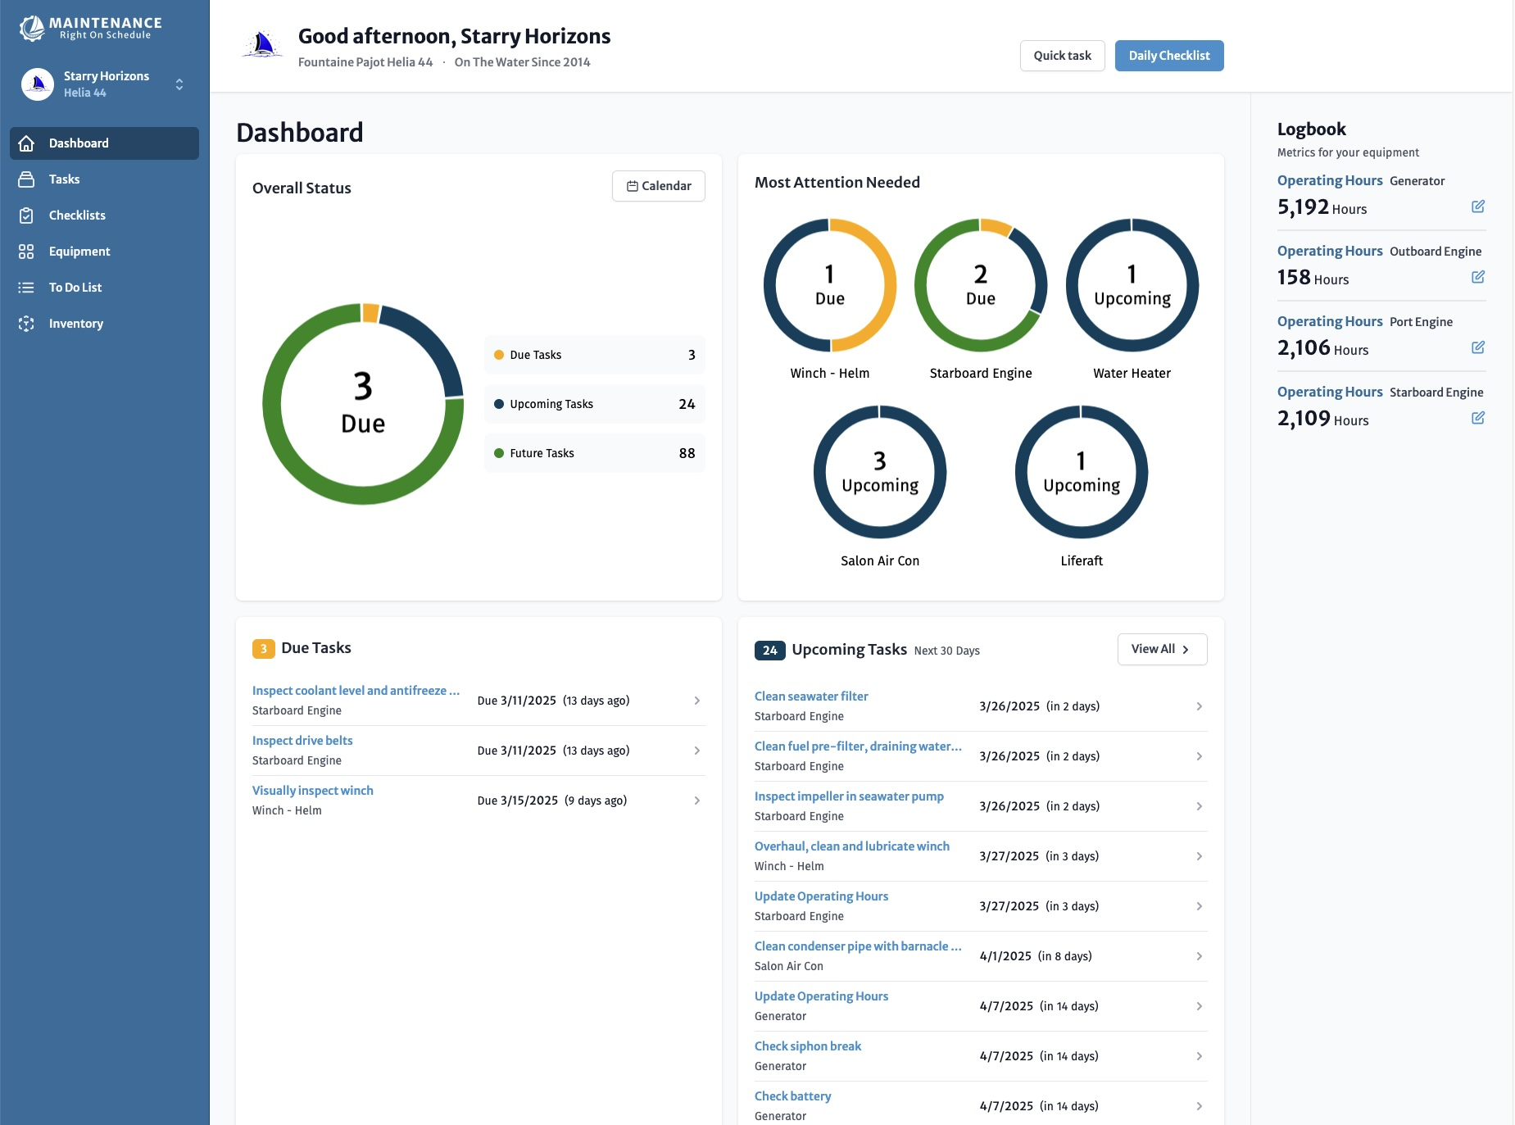Click the calendar icon on the Calendar button

632,186
